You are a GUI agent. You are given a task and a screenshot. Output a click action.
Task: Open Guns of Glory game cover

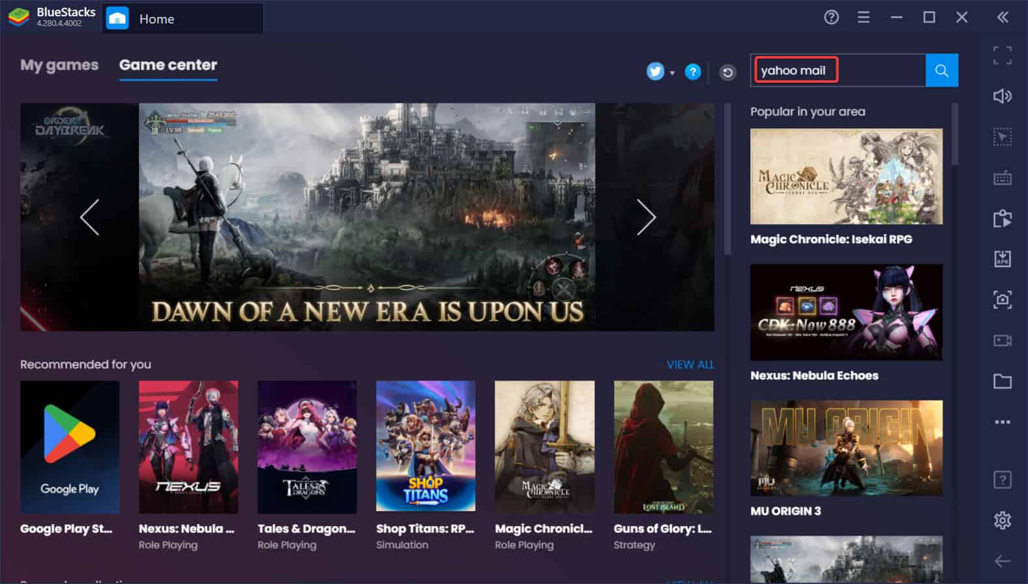click(x=664, y=446)
